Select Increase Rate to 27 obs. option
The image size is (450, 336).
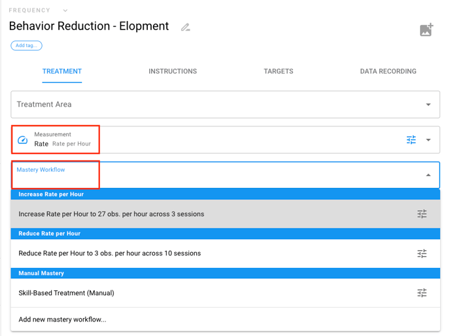(111, 214)
